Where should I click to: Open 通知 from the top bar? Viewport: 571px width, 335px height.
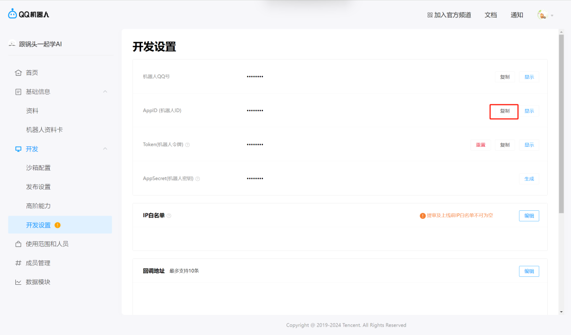(x=517, y=15)
